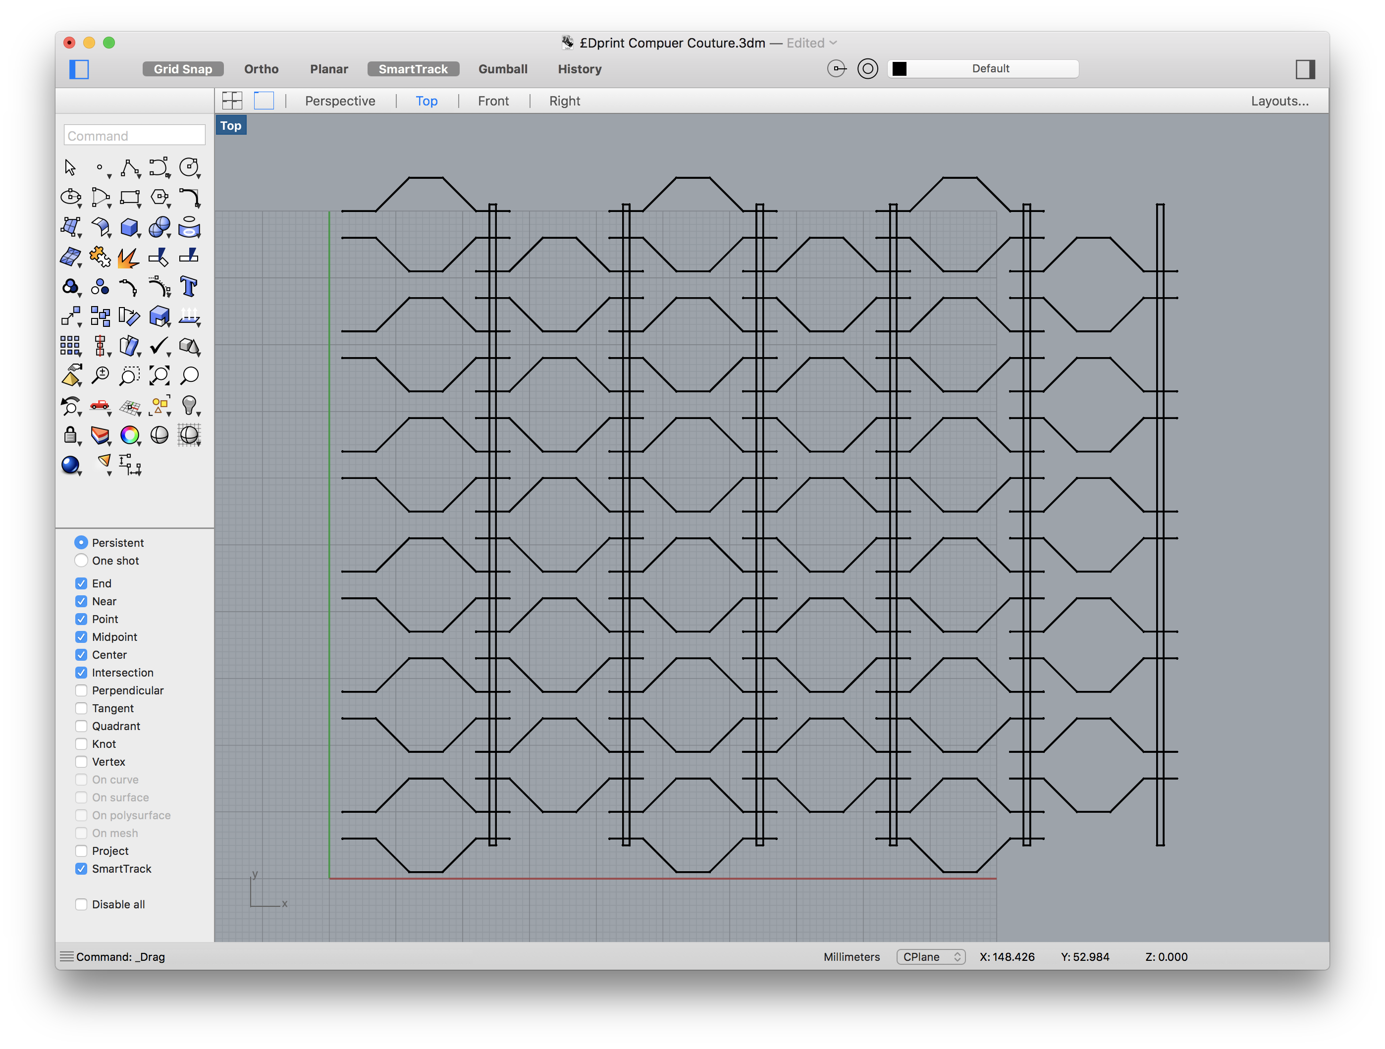The image size is (1385, 1049).
Task: Select the 3D Text object tool
Action: pyautogui.click(x=188, y=287)
